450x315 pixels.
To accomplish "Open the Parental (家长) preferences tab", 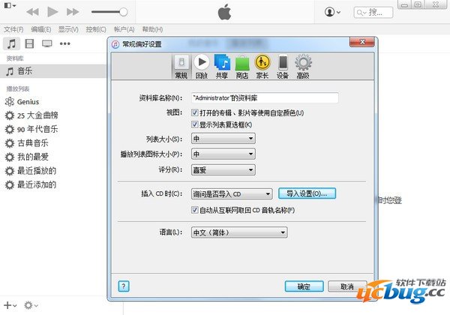I will point(262,67).
